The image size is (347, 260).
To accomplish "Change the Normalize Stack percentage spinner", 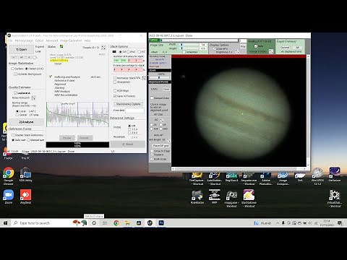I will click(144, 78).
